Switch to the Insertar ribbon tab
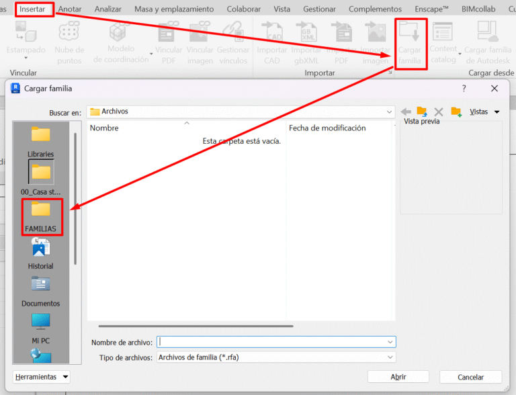This screenshot has width=516, height=395. click(32, 9)
